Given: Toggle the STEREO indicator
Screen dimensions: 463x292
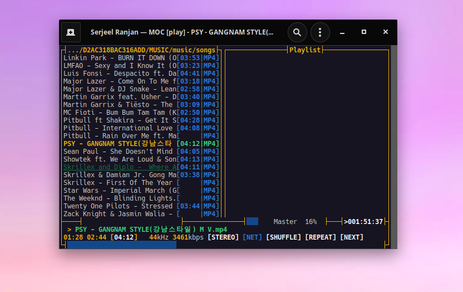Looking at the screenshot, I should [223, 237].
